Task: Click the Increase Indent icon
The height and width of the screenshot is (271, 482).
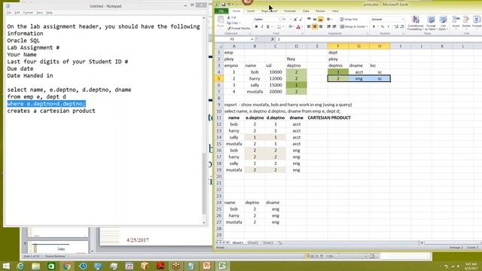Action: click(334, 27)
